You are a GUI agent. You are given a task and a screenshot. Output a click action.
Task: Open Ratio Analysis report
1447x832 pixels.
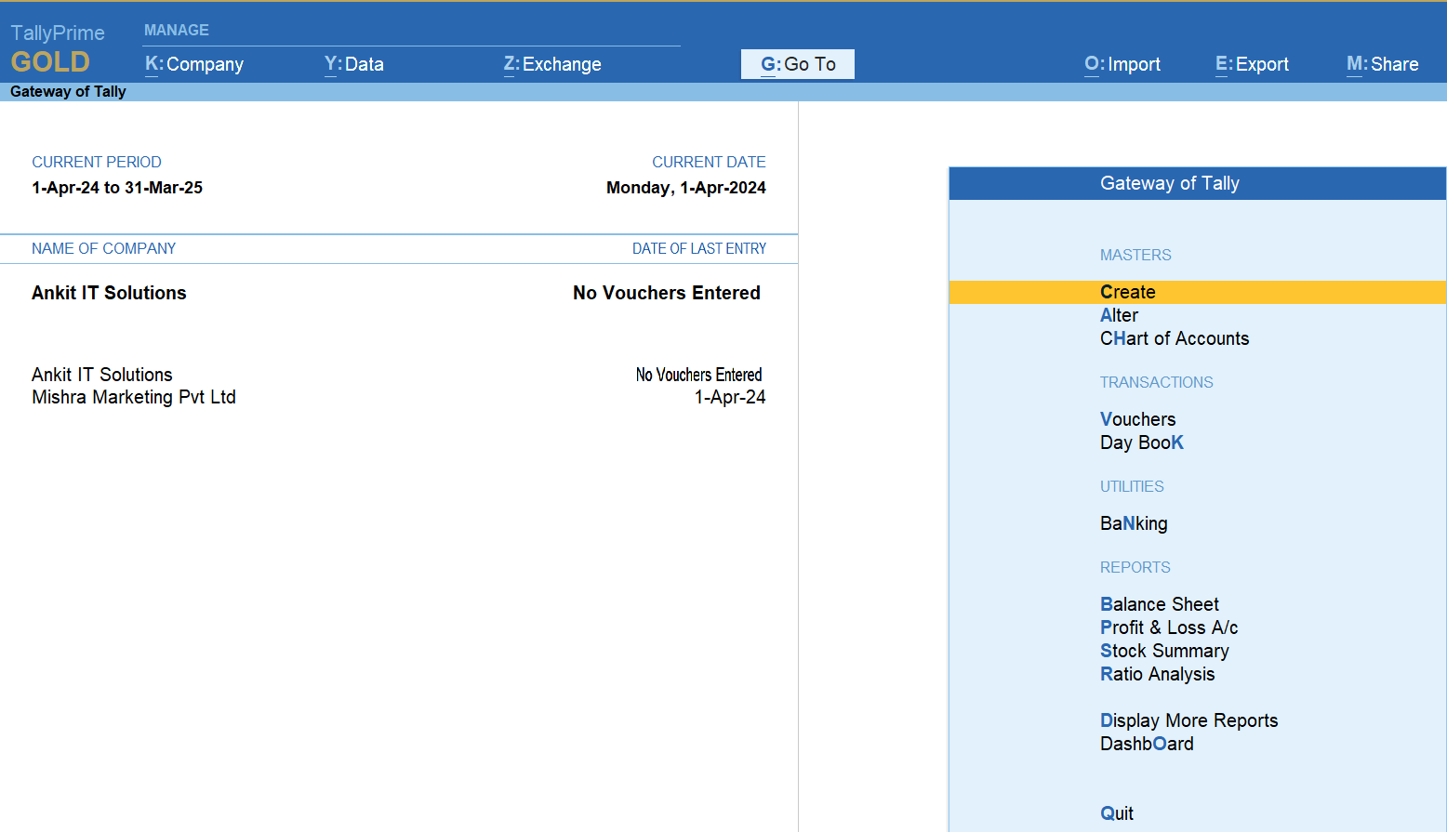point(1158,674)
